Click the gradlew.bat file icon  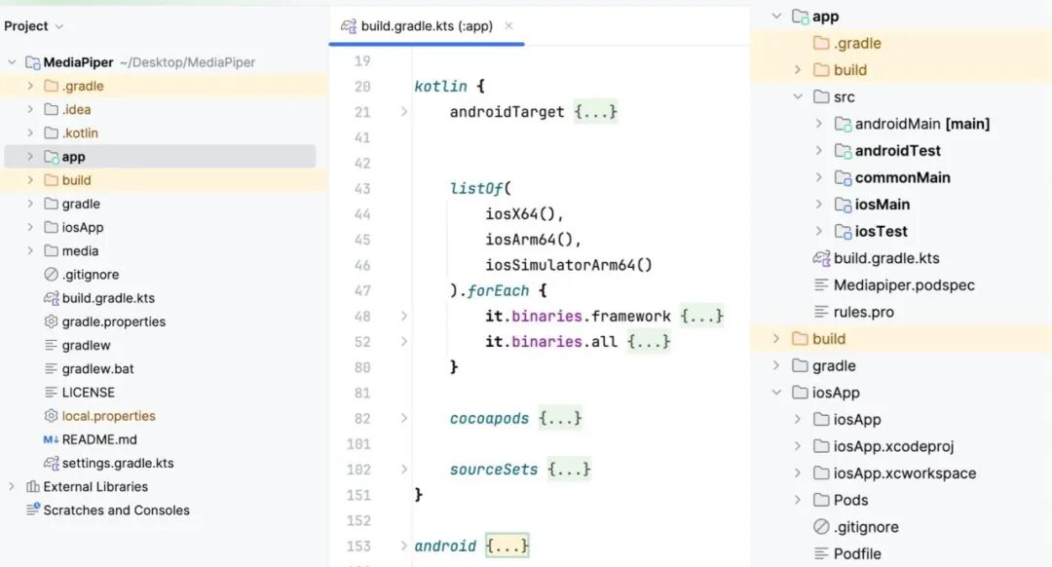tap(51, 368)
